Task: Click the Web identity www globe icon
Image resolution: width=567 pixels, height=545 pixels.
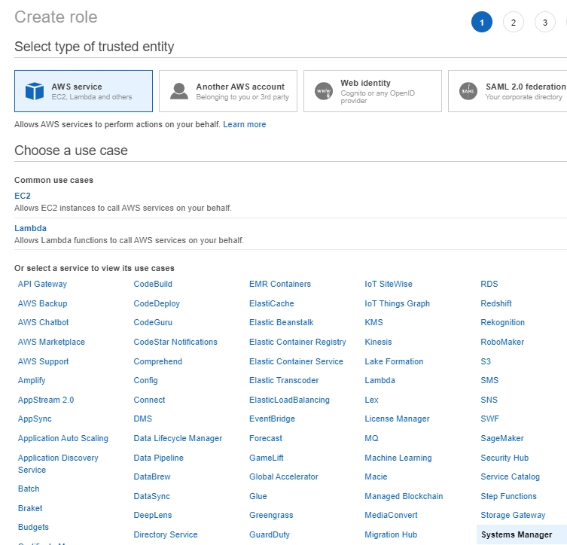Action: (324, 91)
